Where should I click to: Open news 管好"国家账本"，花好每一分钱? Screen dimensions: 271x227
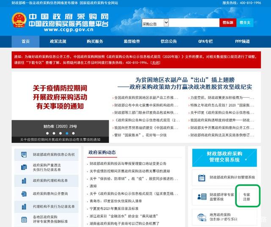140,135
